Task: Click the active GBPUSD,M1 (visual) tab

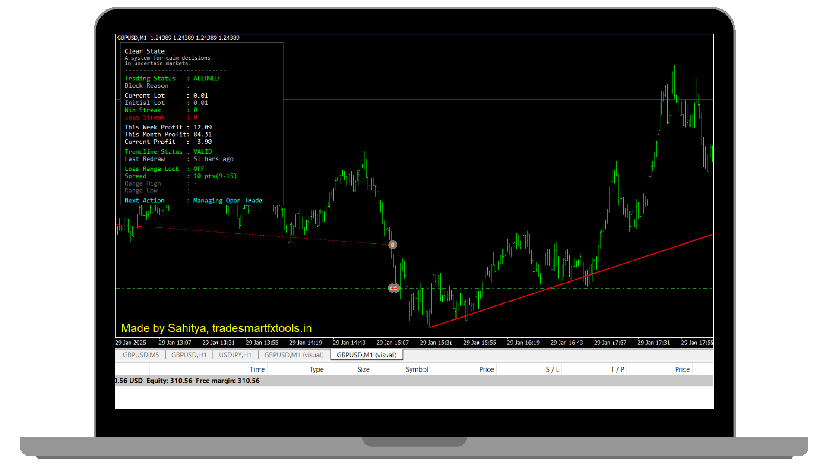Action: 366,355
